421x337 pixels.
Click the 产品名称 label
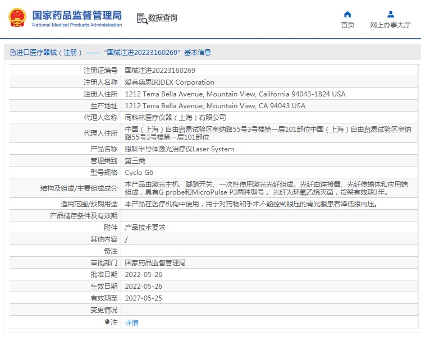104,149
